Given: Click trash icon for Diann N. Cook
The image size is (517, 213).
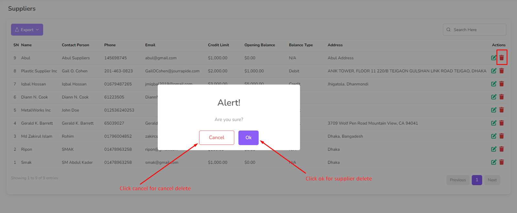Looking at the screenshot, I should pos(501,97).
